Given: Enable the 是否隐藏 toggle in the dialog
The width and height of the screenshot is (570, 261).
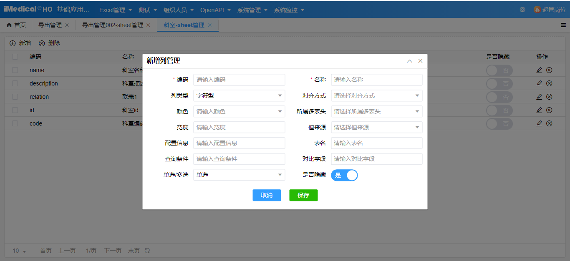Looking at the screenshot, I should click(x=344, y=175).
